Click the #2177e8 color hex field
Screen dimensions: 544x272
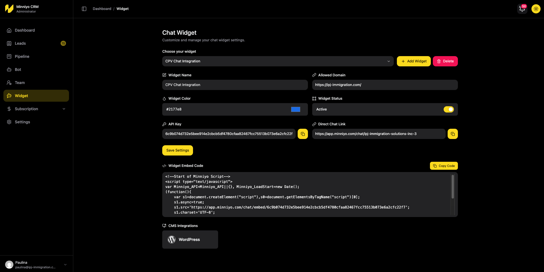point(235,109)
